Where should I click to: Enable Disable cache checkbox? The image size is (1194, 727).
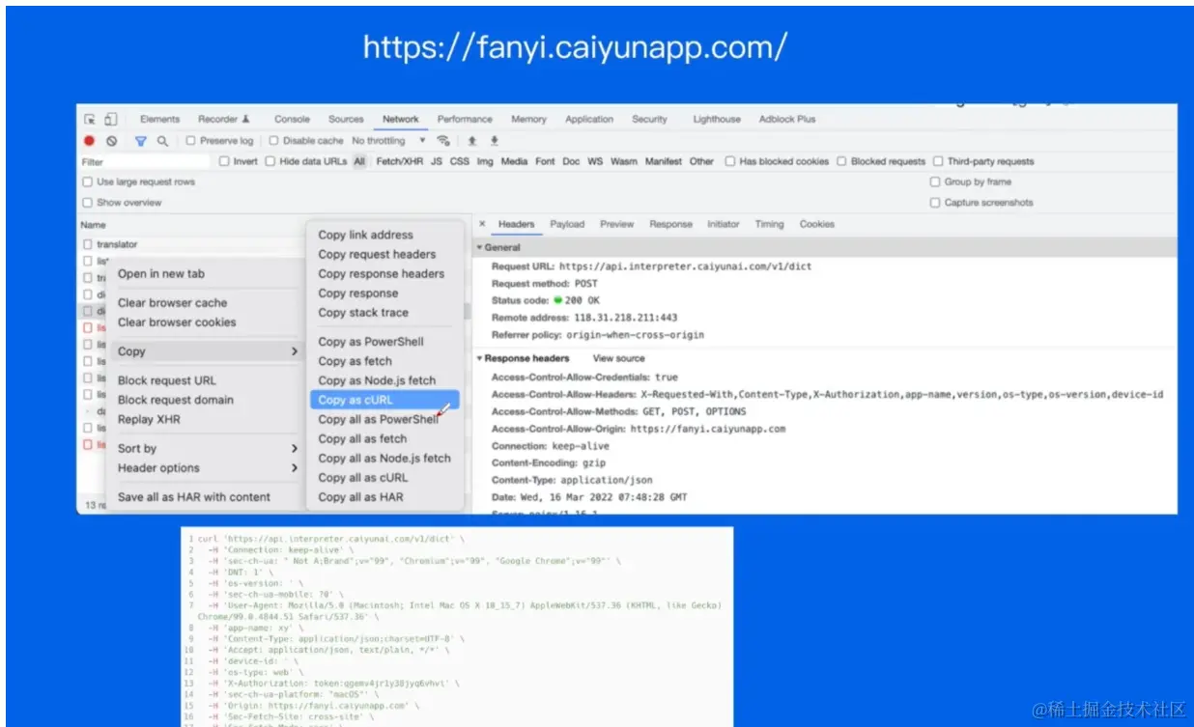[273, 141]
